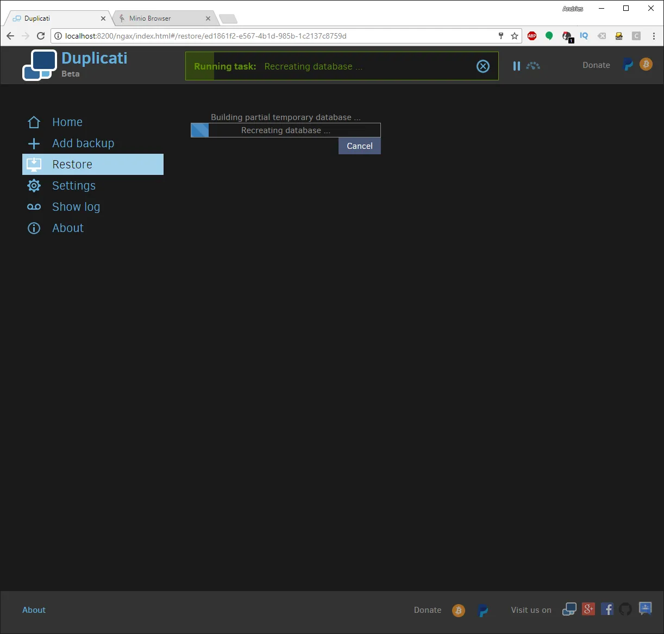Click the "Beta" label under logo
The width and height of the screenshot is (664, 634).
click(71, 74)
